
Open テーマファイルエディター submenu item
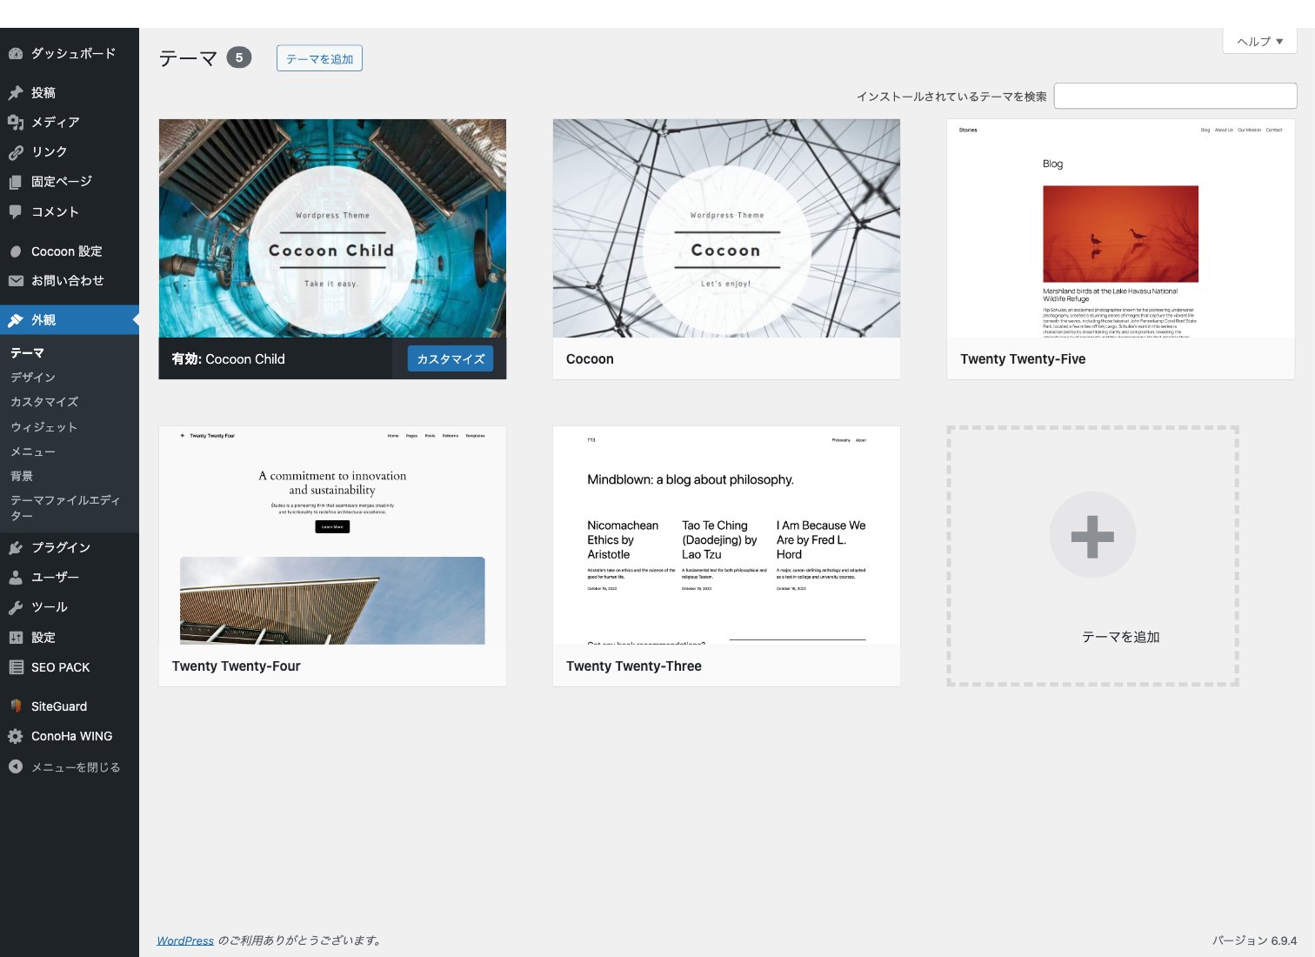tap(65, 508)
